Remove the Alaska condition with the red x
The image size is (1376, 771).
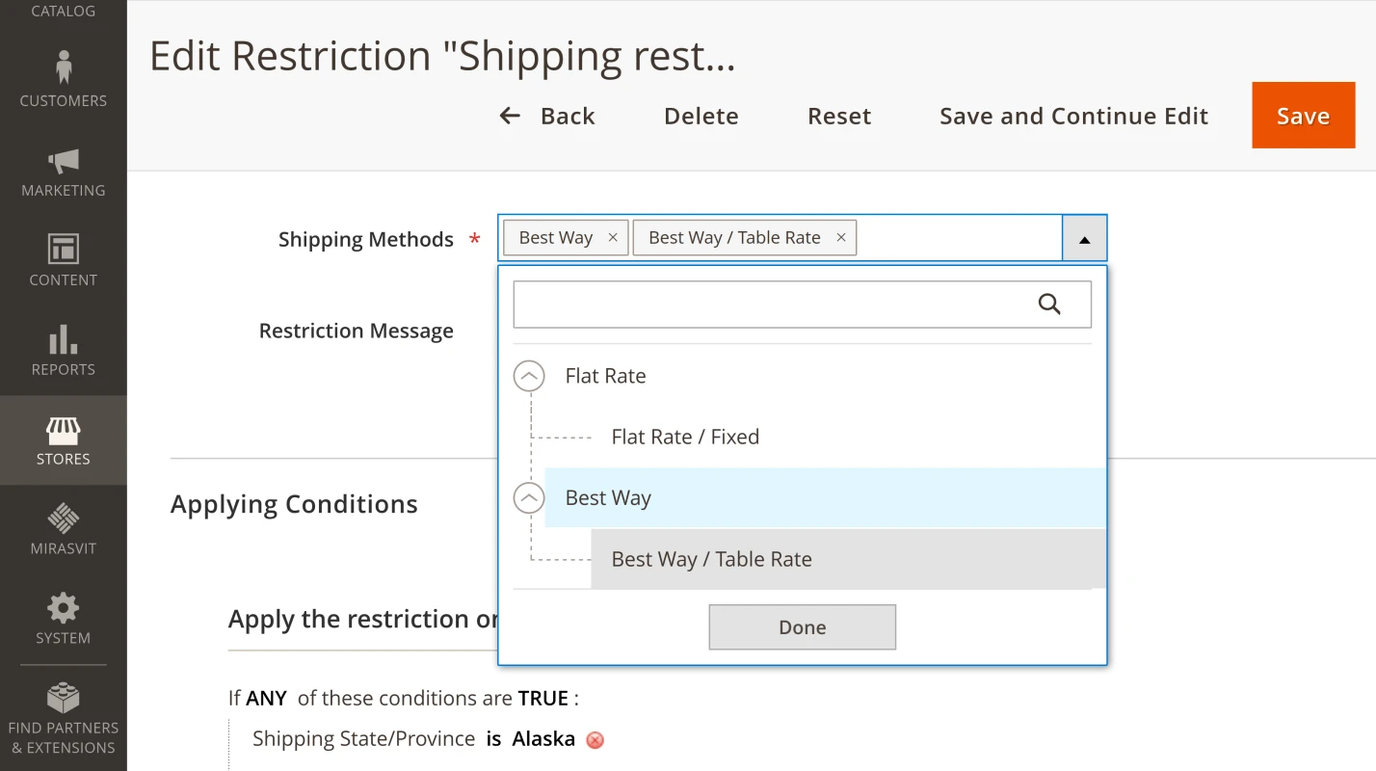coord(595,739)
